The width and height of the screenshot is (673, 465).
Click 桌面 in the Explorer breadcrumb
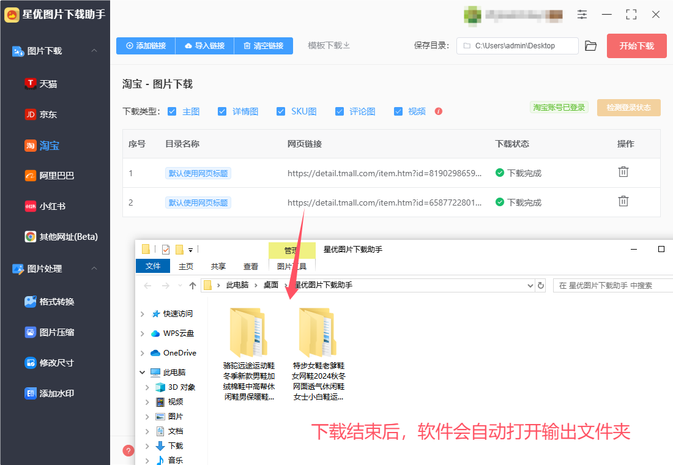point(271,285)
